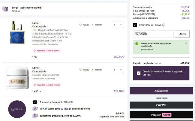Expand Mostra i dettagli voucher link

(147, 49)
